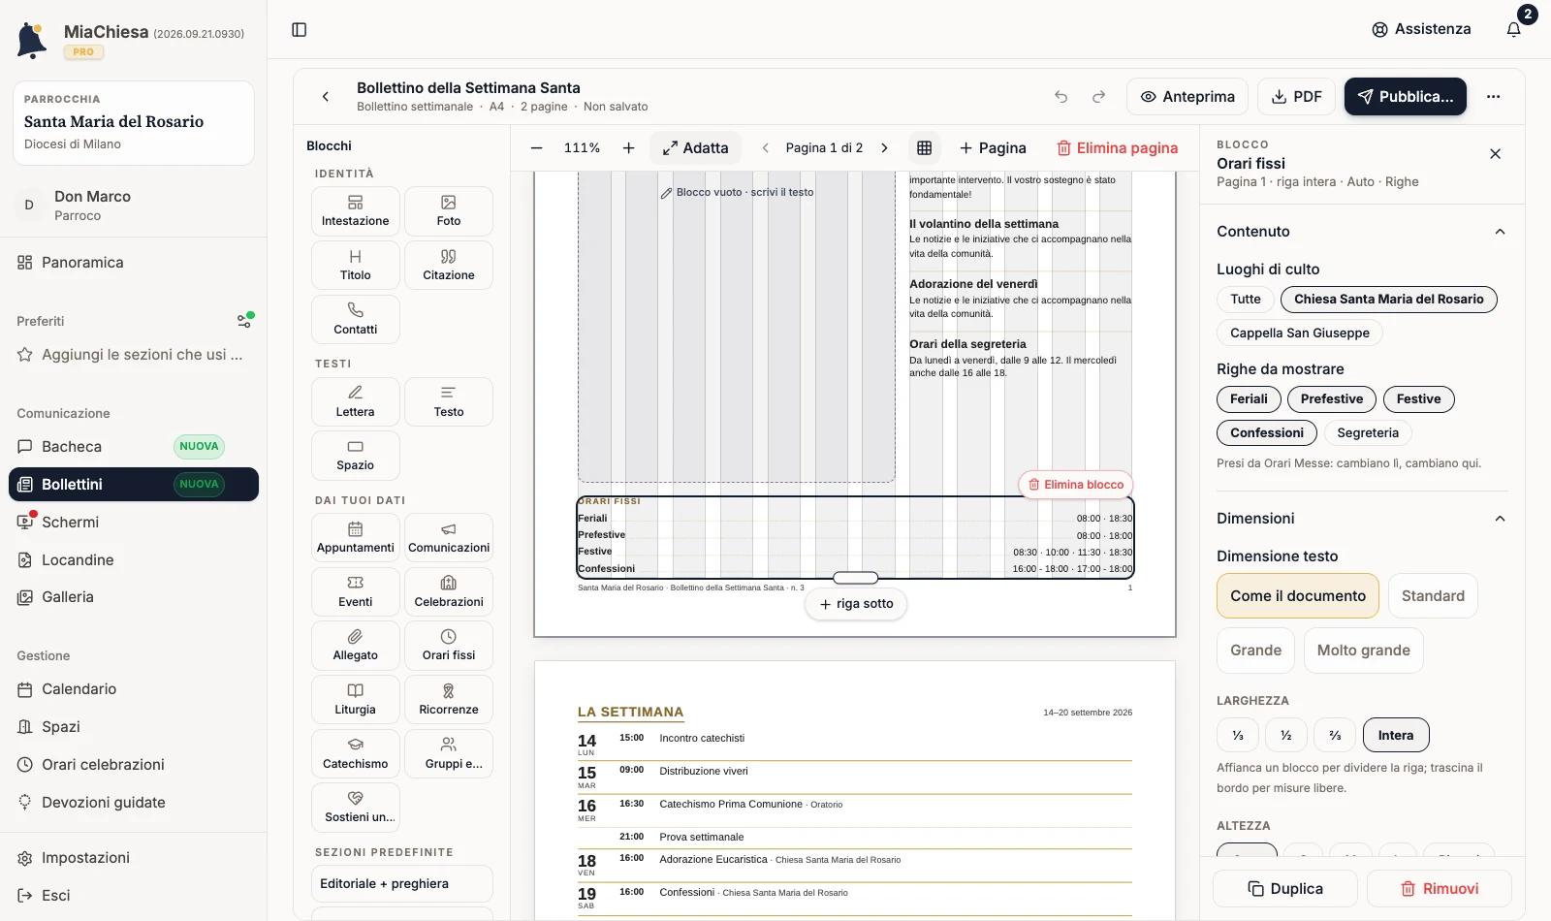1551x921 pixels.
Task: Open Bacheca in the sidebar
Action: pos(134,447)
